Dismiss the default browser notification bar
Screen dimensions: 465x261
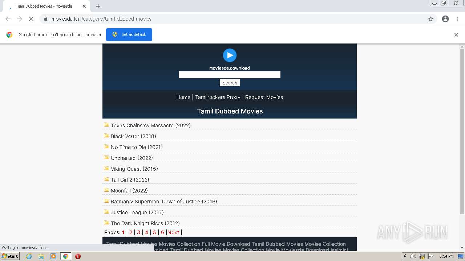[456, 35]
